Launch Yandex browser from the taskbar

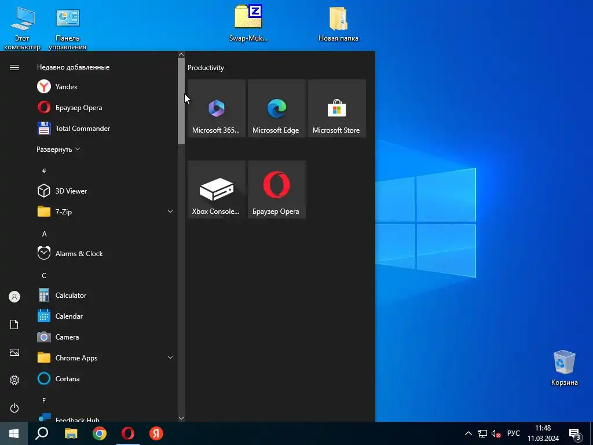click(x=156, y=433)
